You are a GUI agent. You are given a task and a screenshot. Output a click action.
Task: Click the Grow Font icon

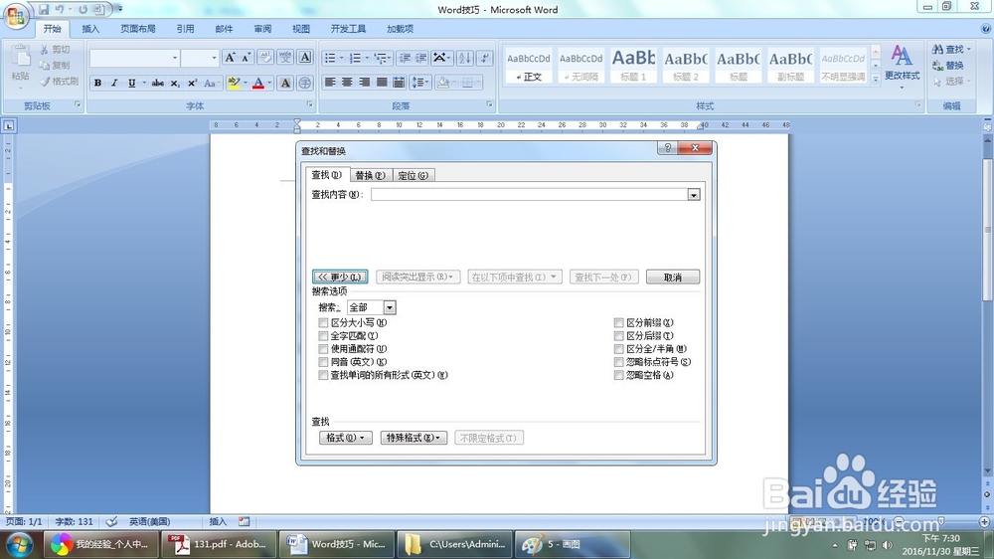230,58
